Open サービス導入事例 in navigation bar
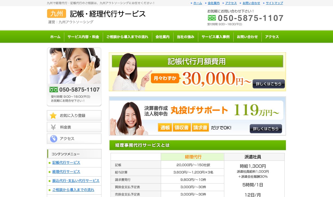Viewport: 333px width, 197px height. click(216, 37)
